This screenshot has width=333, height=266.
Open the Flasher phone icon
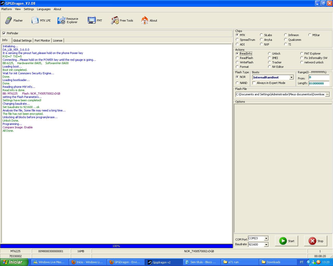pos(9,20)
